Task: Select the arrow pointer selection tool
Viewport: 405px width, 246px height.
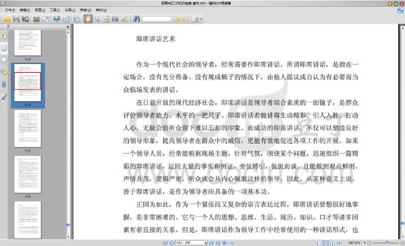Action: pos(97,19)
